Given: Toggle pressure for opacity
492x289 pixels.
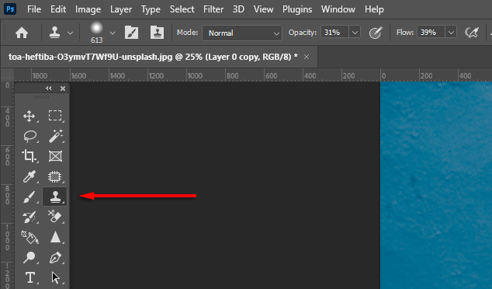Looking at the screenshot, I should [376, 33].
